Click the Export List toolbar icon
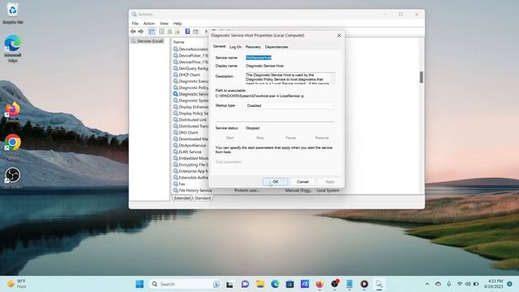The image size is (519, 292). [178, 32]
